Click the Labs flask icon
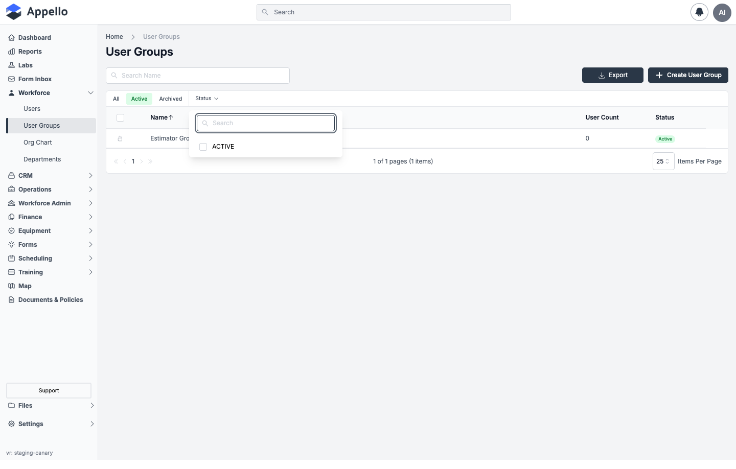736x469 pixels. 11,65
